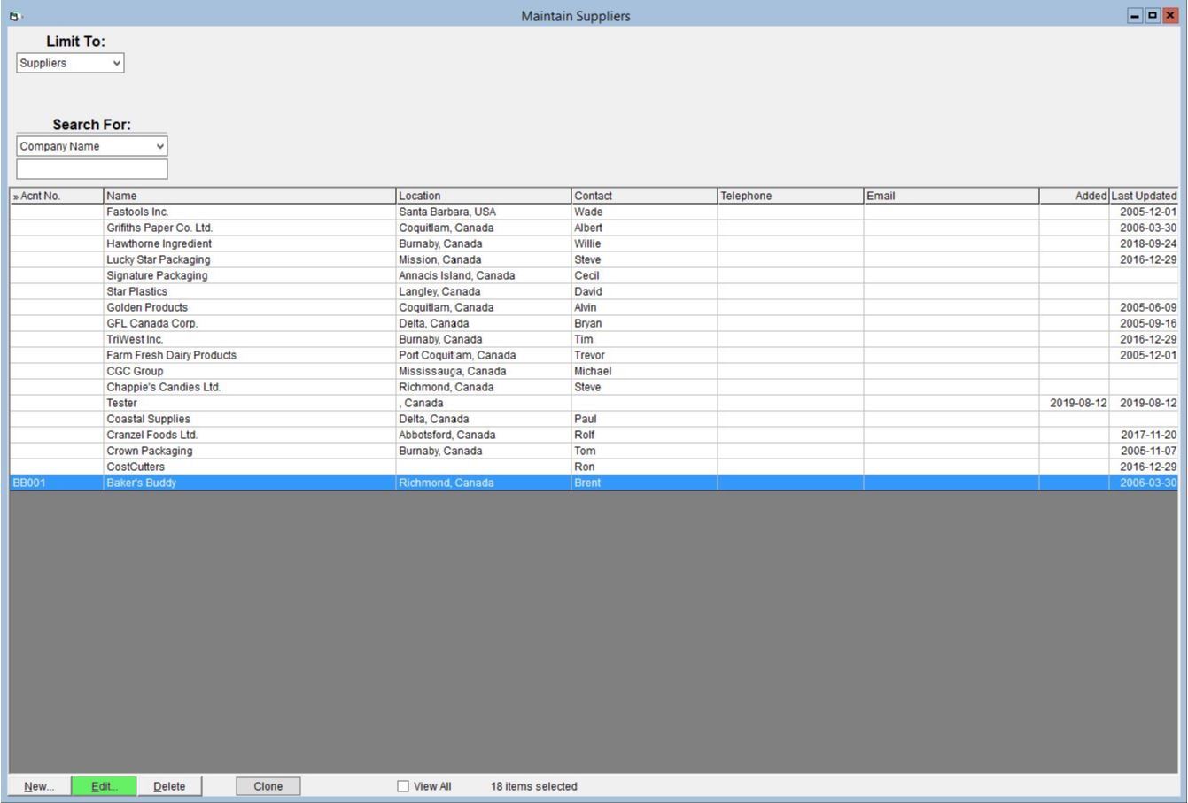The width and height of the screenshot is (1188, 803).
Task: Select the Hawthorne Ingredient row
Action: coord(594,243)
